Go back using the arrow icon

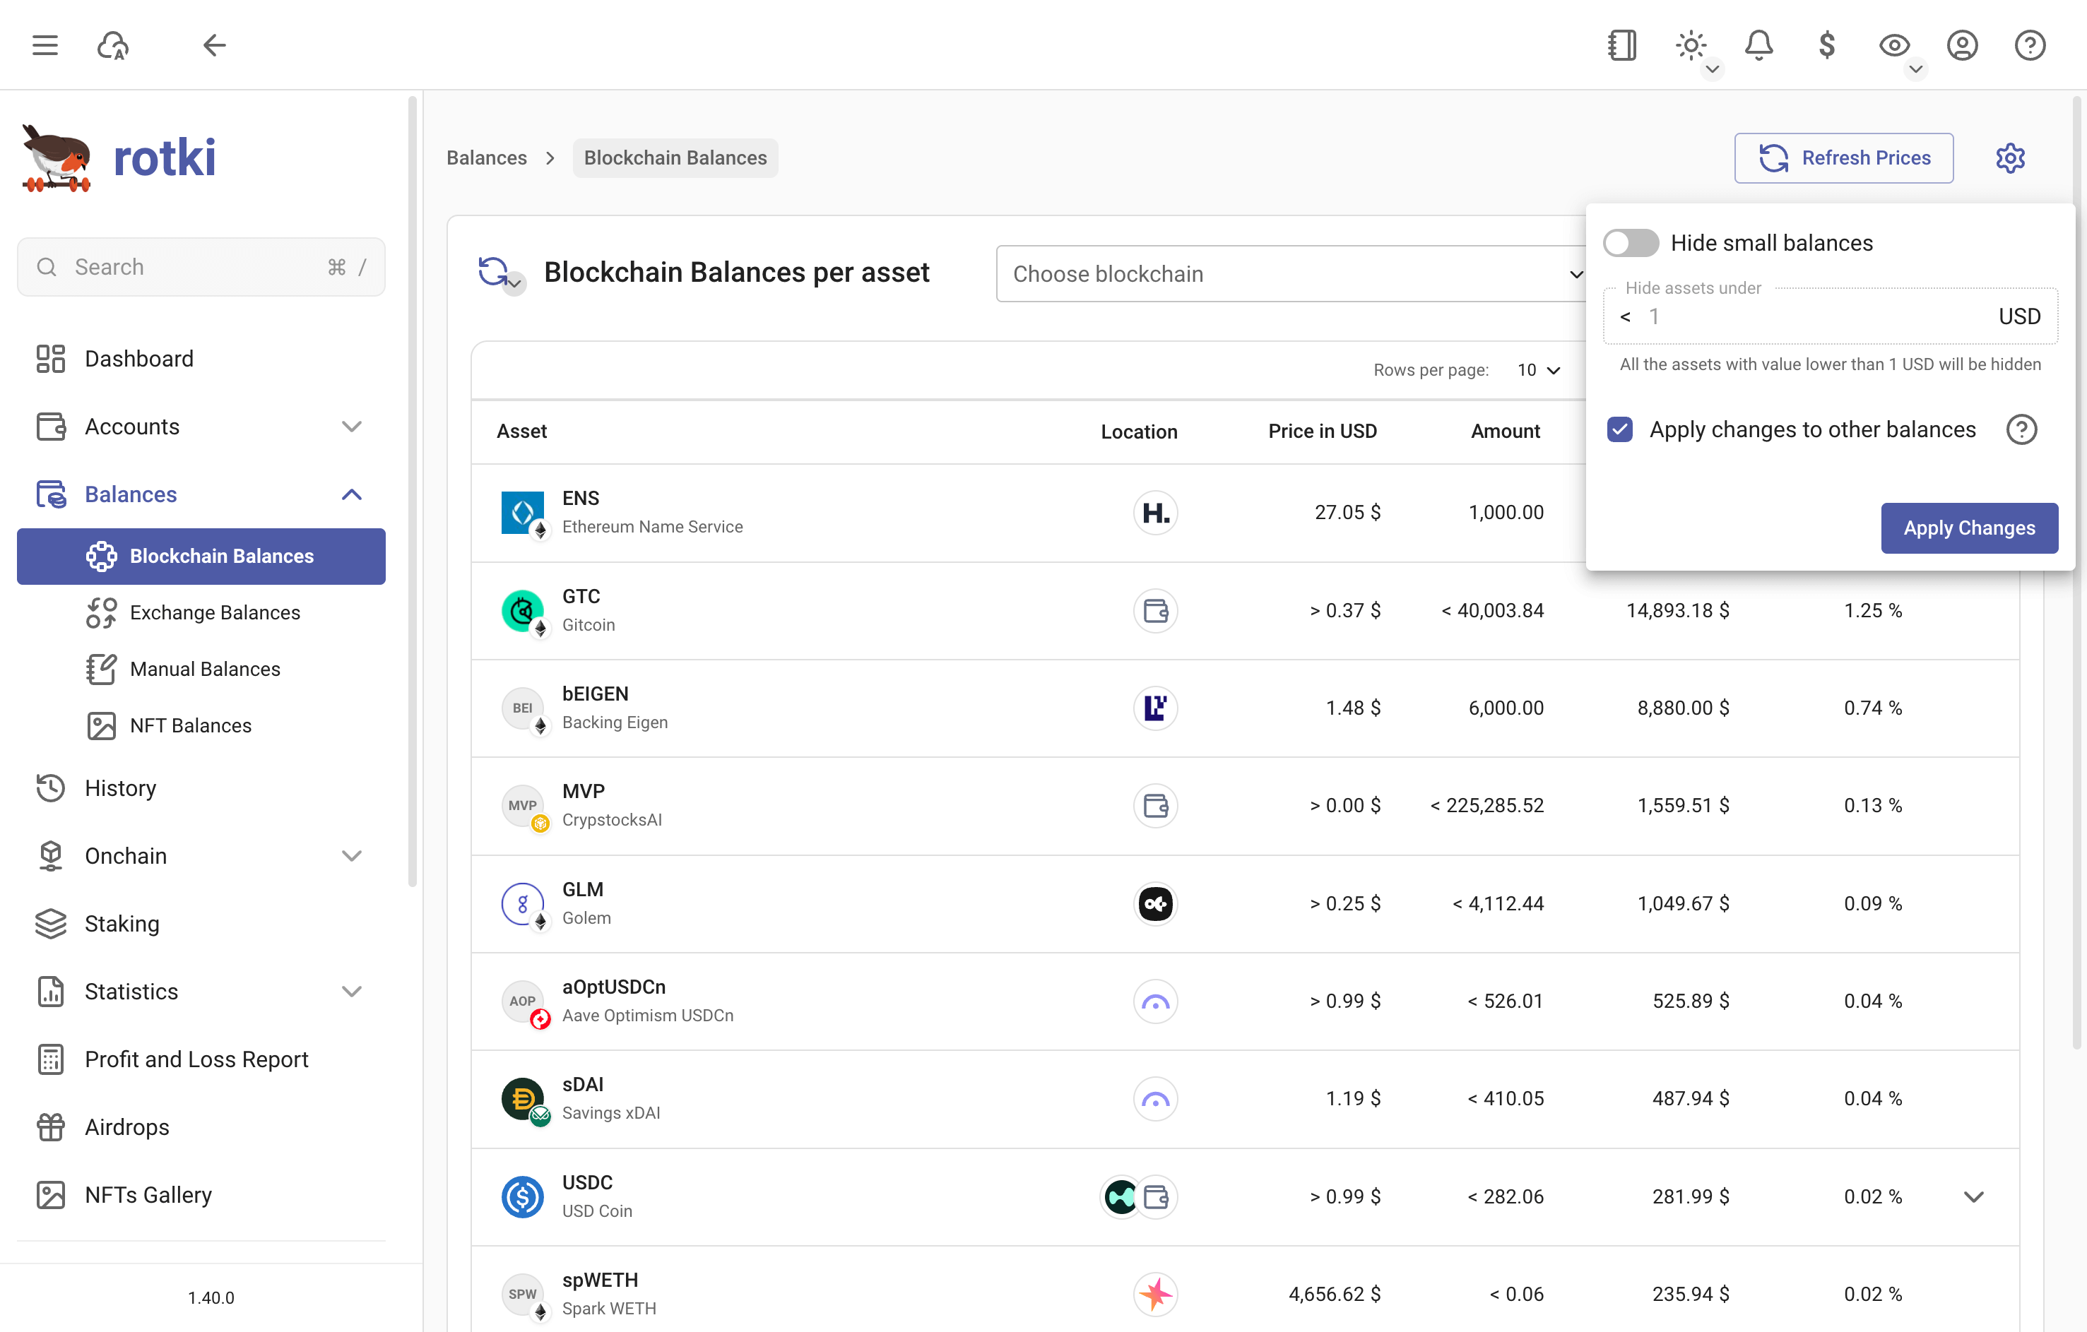coord(214,45)
